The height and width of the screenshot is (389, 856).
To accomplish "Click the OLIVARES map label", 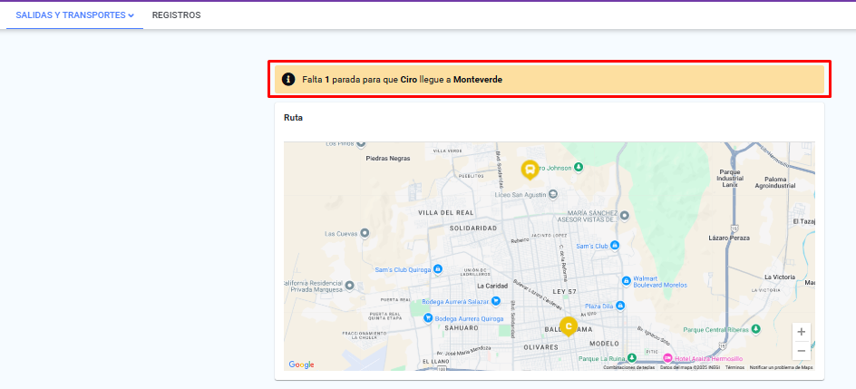I will pos(540,347).
